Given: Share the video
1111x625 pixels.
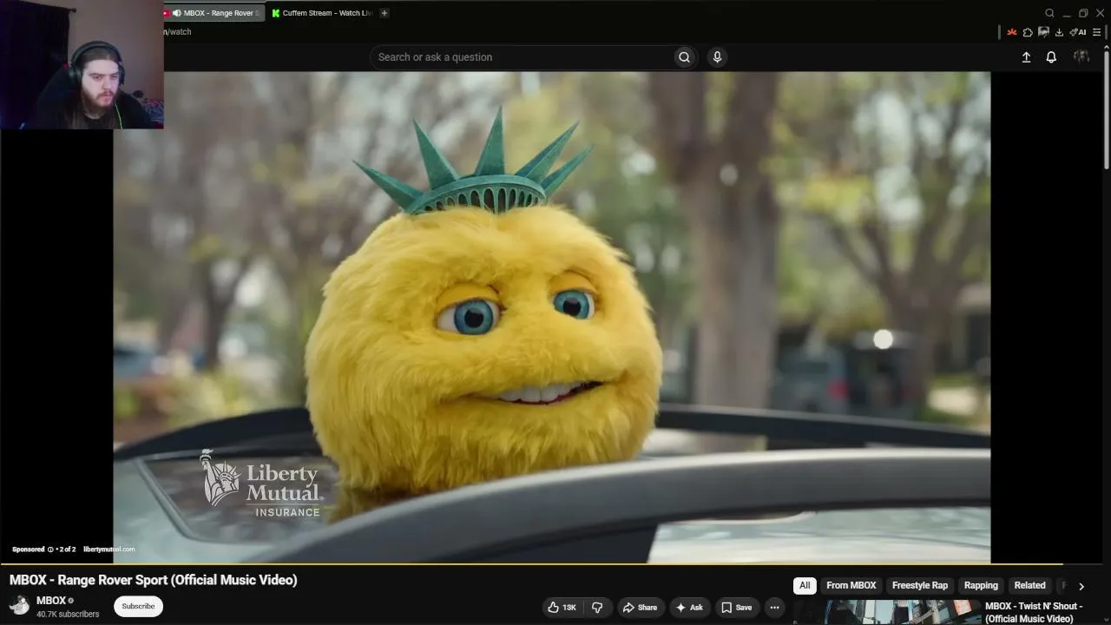Looking at the screenshot, I should (640, 608).
